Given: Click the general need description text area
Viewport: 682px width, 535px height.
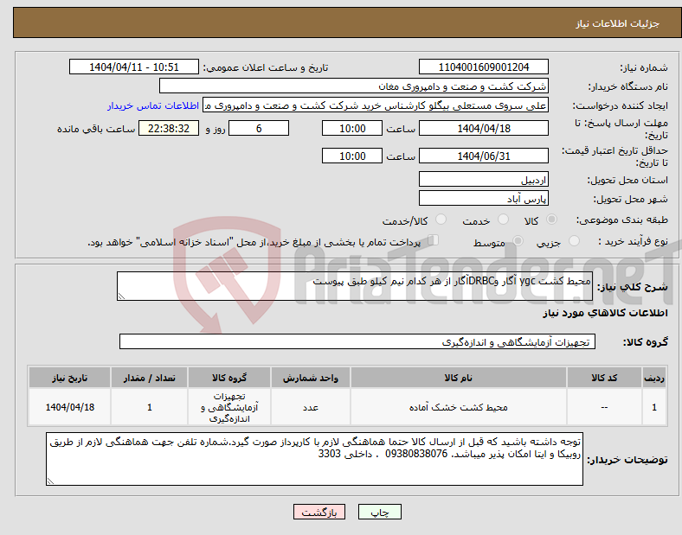Looking at the screenshot, I should [355, 286].
